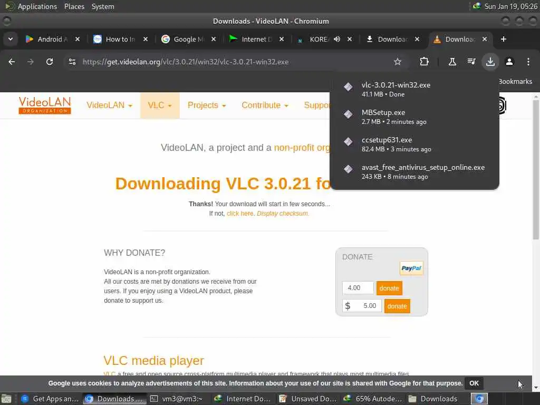Expand the VLC navigation dropdown
The image size is (540, 405).
pyautogui.click(x=160, y=105)
